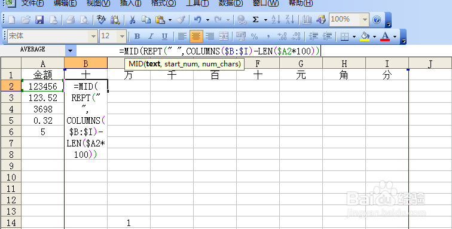Click the 金额 header cell

pyautogui.click(x=42, y=75)
